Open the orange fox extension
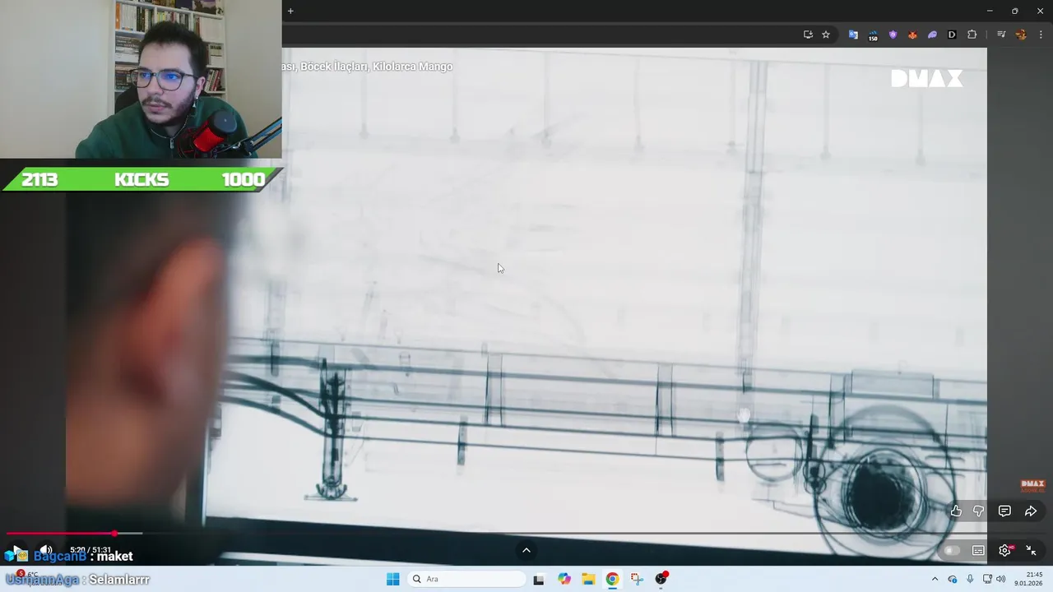Screen dimensions: 1053x592 (912, 35)
